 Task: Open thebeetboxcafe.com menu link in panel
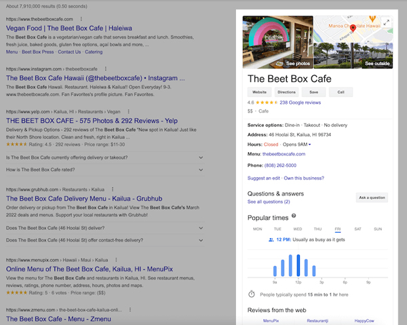coord(284,154)
